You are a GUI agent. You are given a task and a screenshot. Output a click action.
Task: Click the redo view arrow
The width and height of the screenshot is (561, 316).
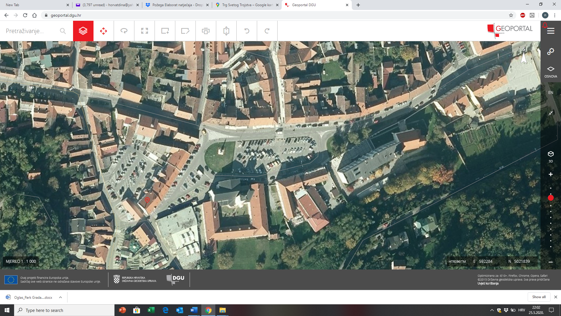[x=267, y=31]
